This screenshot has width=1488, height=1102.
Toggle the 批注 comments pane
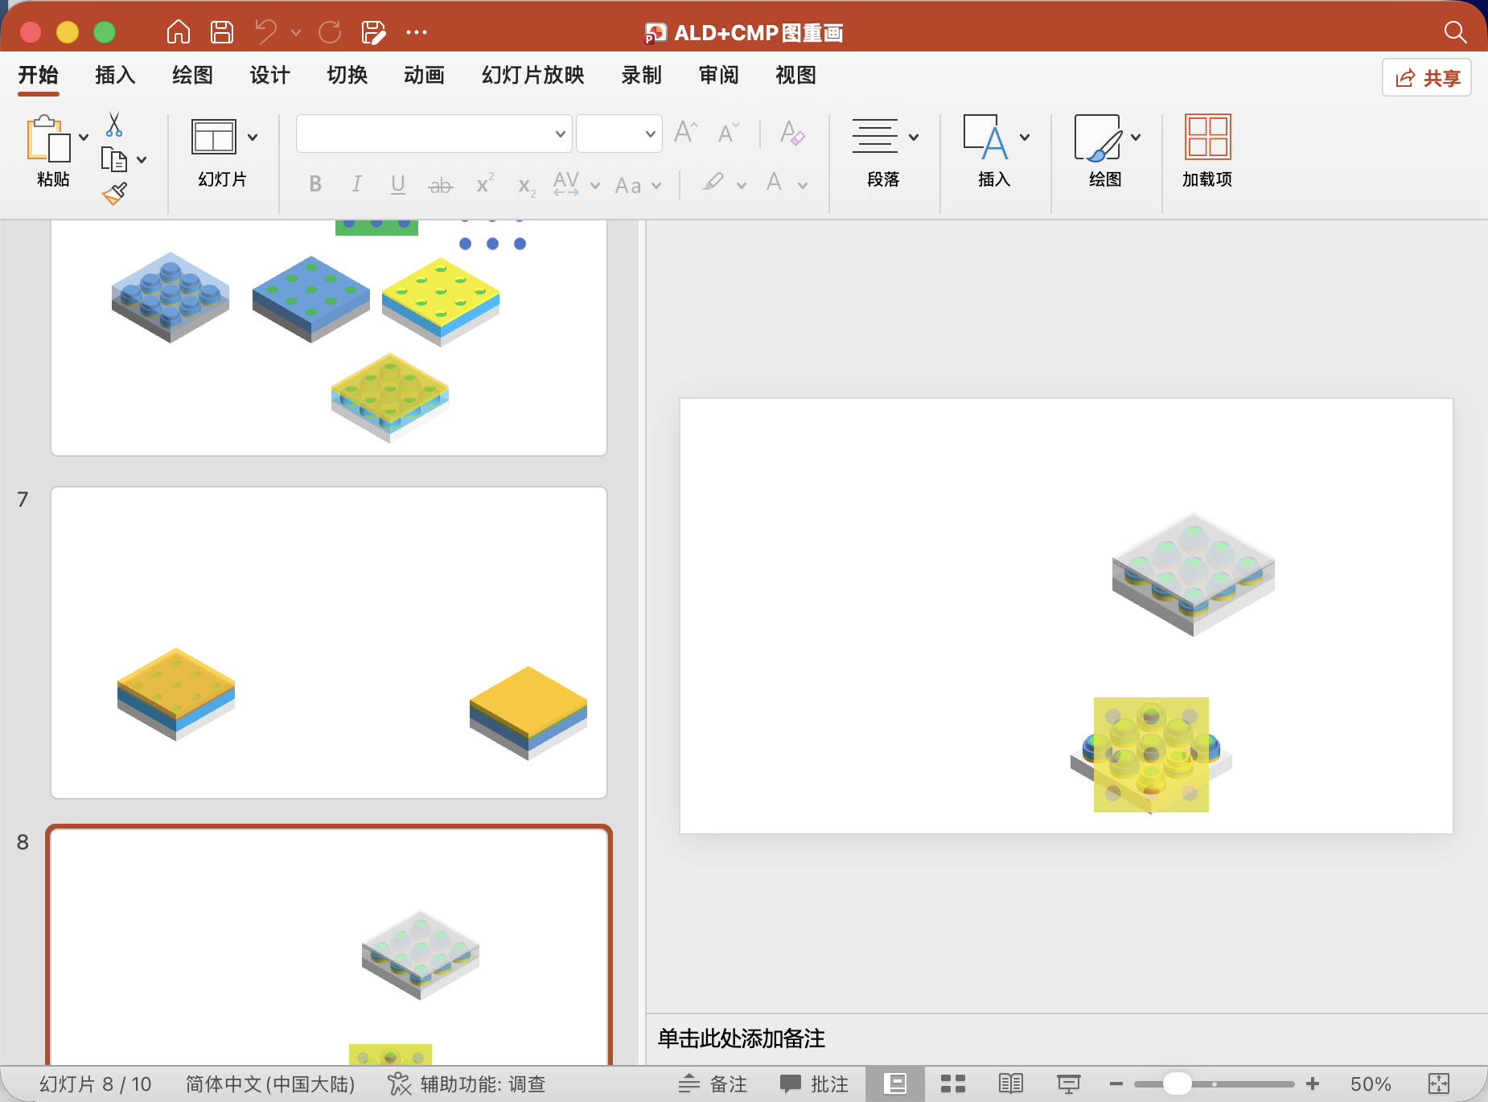[x=814, y=1083]
